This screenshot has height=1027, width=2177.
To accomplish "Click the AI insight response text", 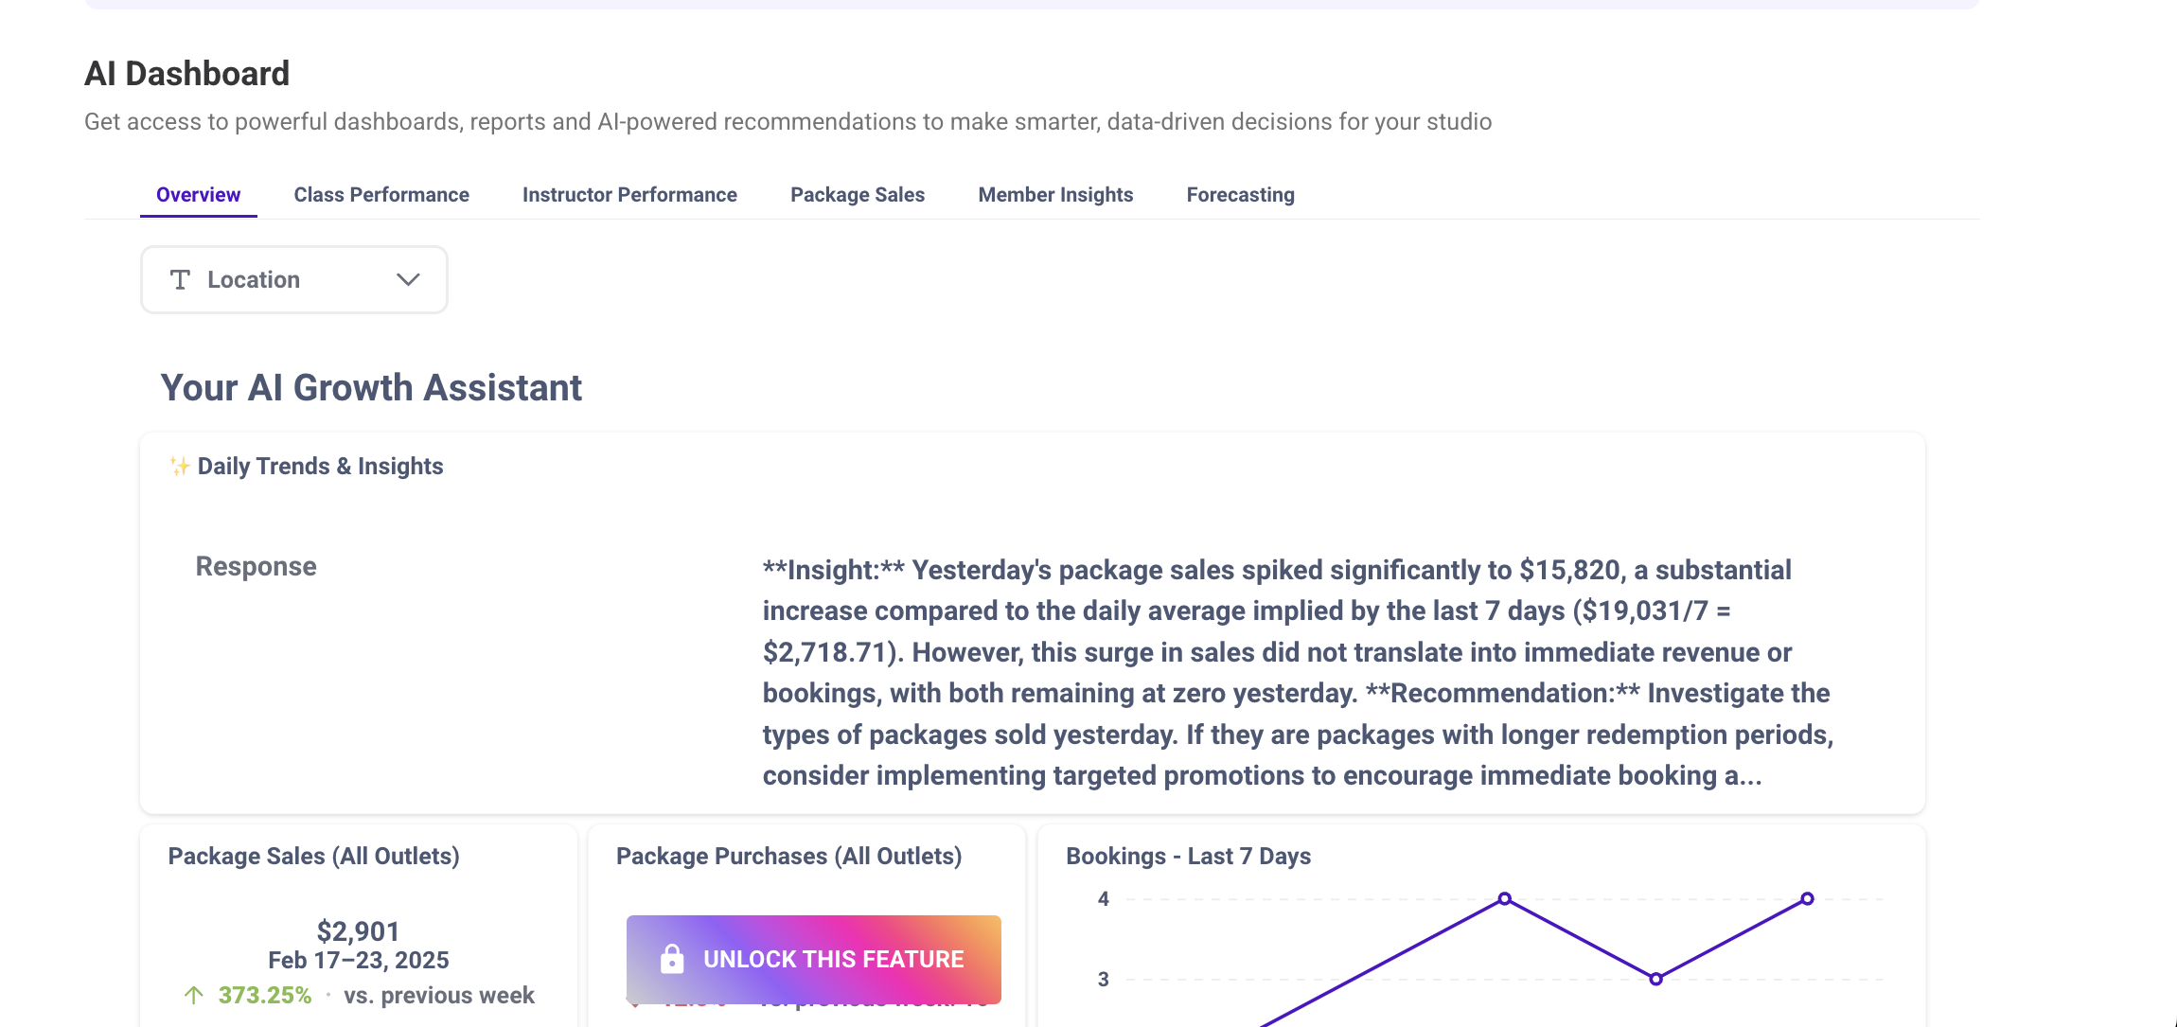I will click(x=1297, y=672).
